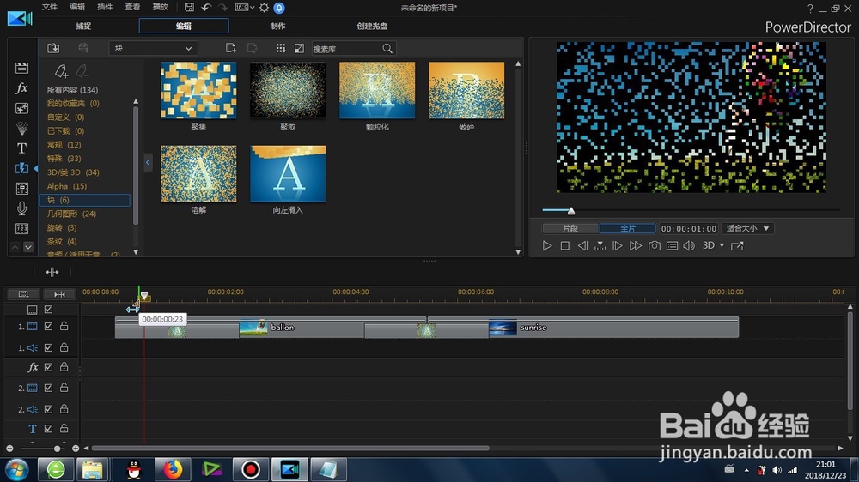
Task: Open the Voice-Over microphone room
Action: 22,208
